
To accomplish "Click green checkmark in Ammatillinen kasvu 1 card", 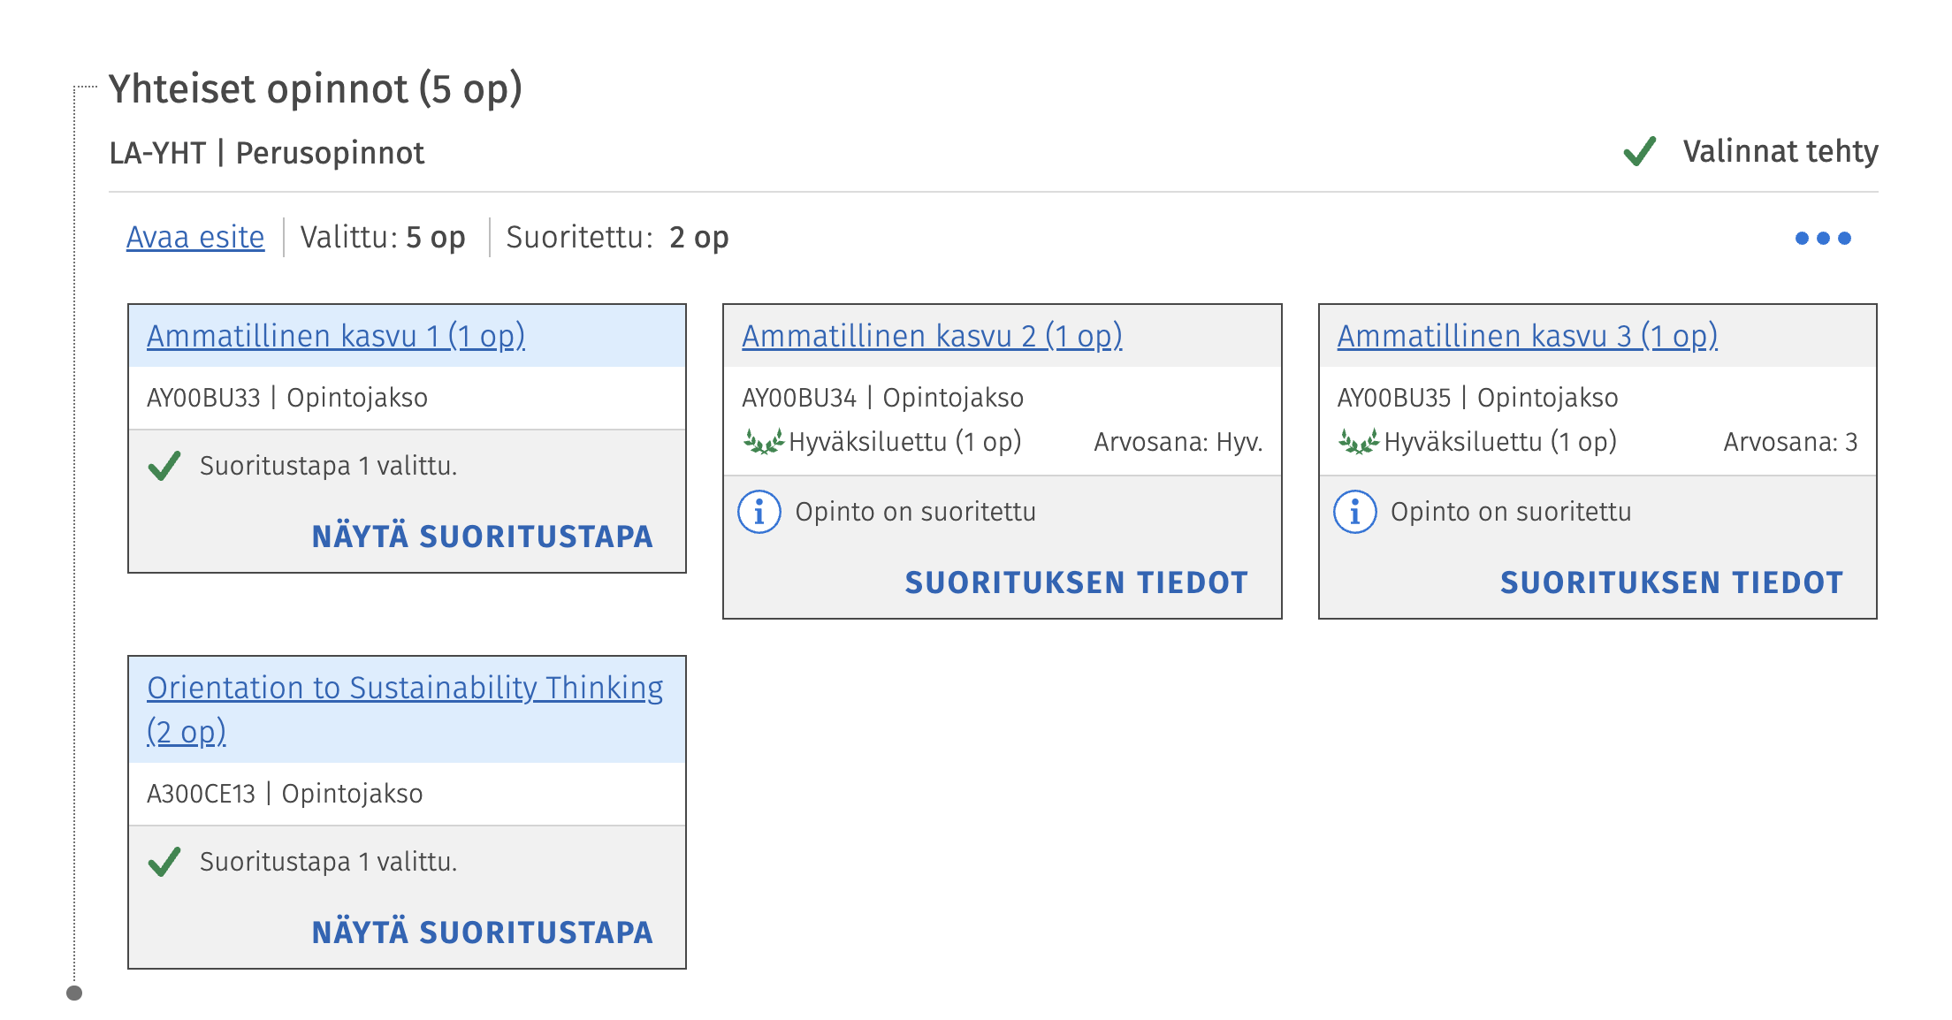I will 164,466.
